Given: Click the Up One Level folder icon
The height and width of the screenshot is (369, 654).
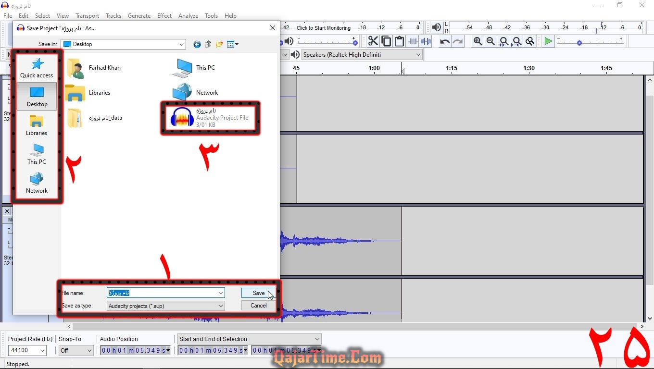Looking at the screenshot, I should (208, 44).
